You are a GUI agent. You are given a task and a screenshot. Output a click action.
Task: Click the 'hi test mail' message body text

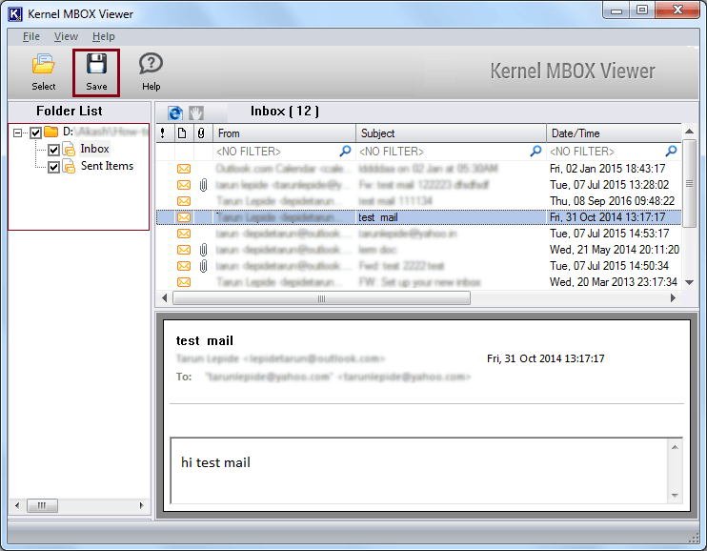pos(215,463)
